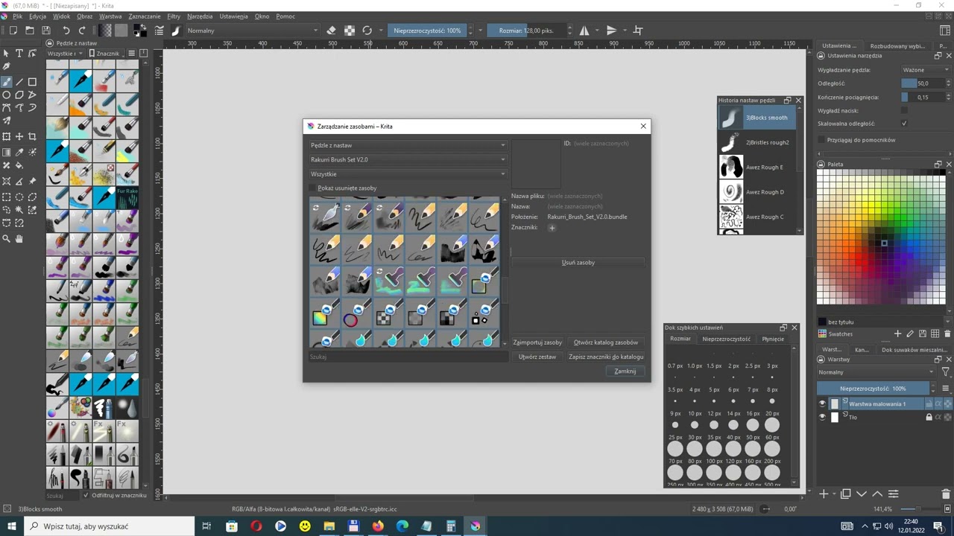Screen dimensions: 954x536
Task: Pick the Crop tool
Action: pos(32,136)
